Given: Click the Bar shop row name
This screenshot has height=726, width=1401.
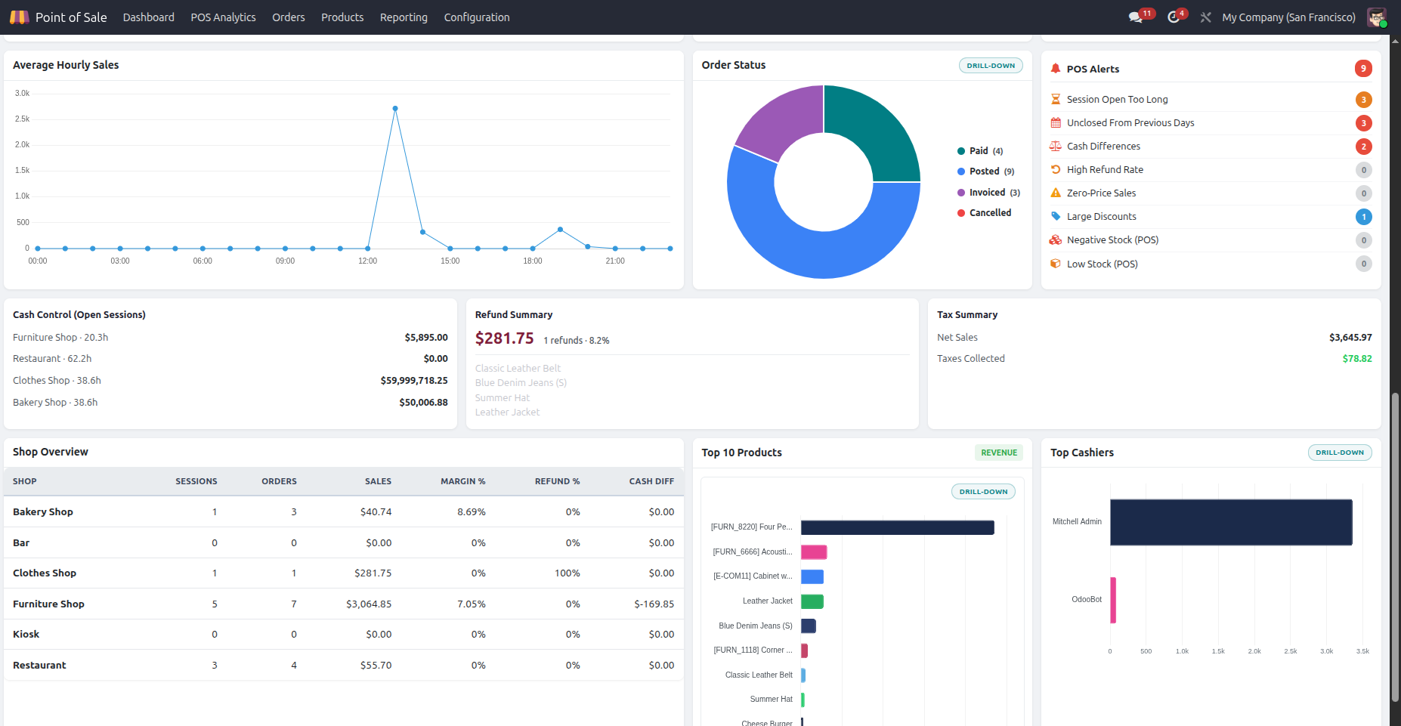Looking at the screenshot, I should (21, 542).
